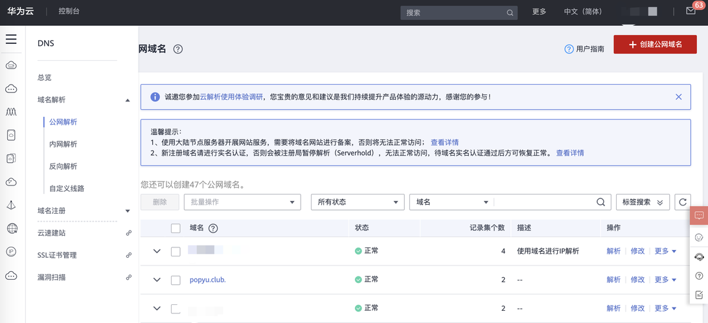Expand the popyu.club. row chevron
The image size is (708, 323).
coord(157,280)
